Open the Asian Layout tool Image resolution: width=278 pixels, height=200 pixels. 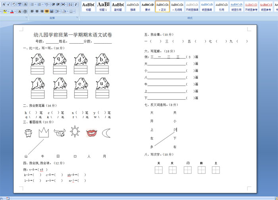(x=63, y=4)
